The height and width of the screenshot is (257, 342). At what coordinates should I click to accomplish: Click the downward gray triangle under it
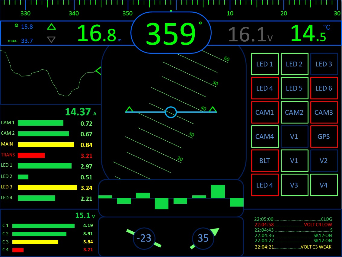click(x=51, y=39)
